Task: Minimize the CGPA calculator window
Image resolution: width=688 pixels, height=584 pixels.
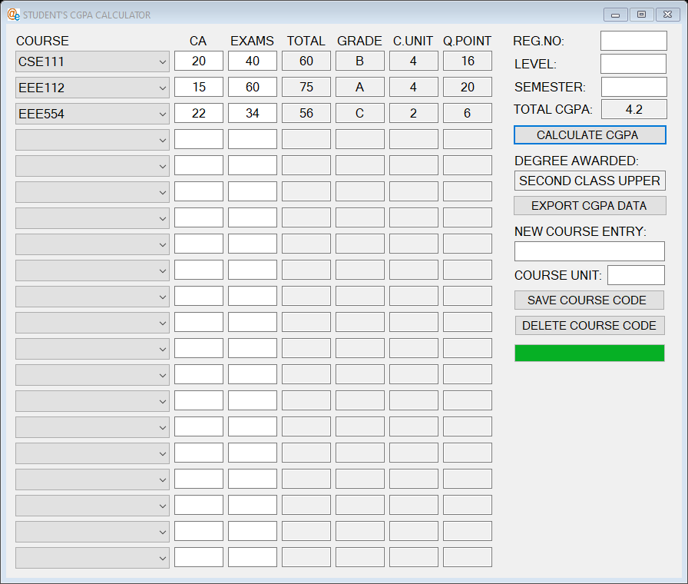Action: pos(616,15)
